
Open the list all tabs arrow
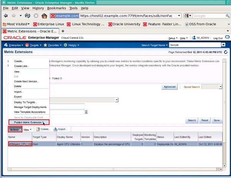(x=228, y=31)
